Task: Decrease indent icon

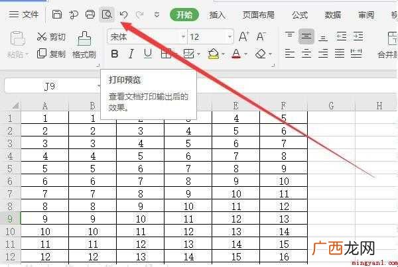Action: pos(342,36)
